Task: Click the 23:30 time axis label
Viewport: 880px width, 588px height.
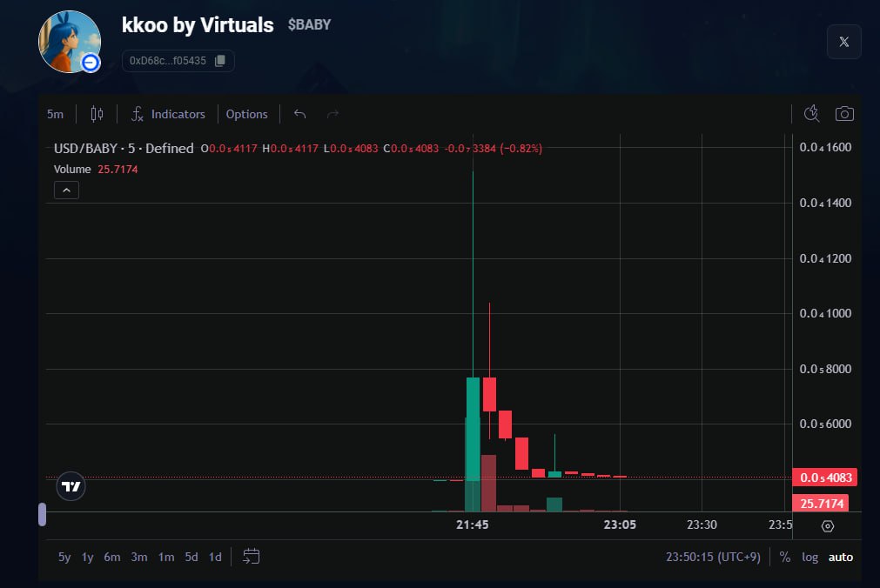Action: pyautogui.click(x=702, y=525)
